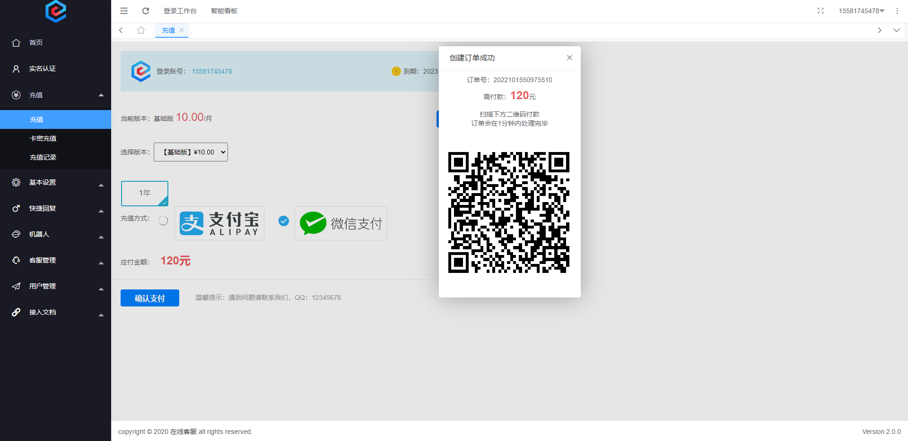Click the 当前版本 price 10.00/月

pyautogui.click(x=194, y=118)
